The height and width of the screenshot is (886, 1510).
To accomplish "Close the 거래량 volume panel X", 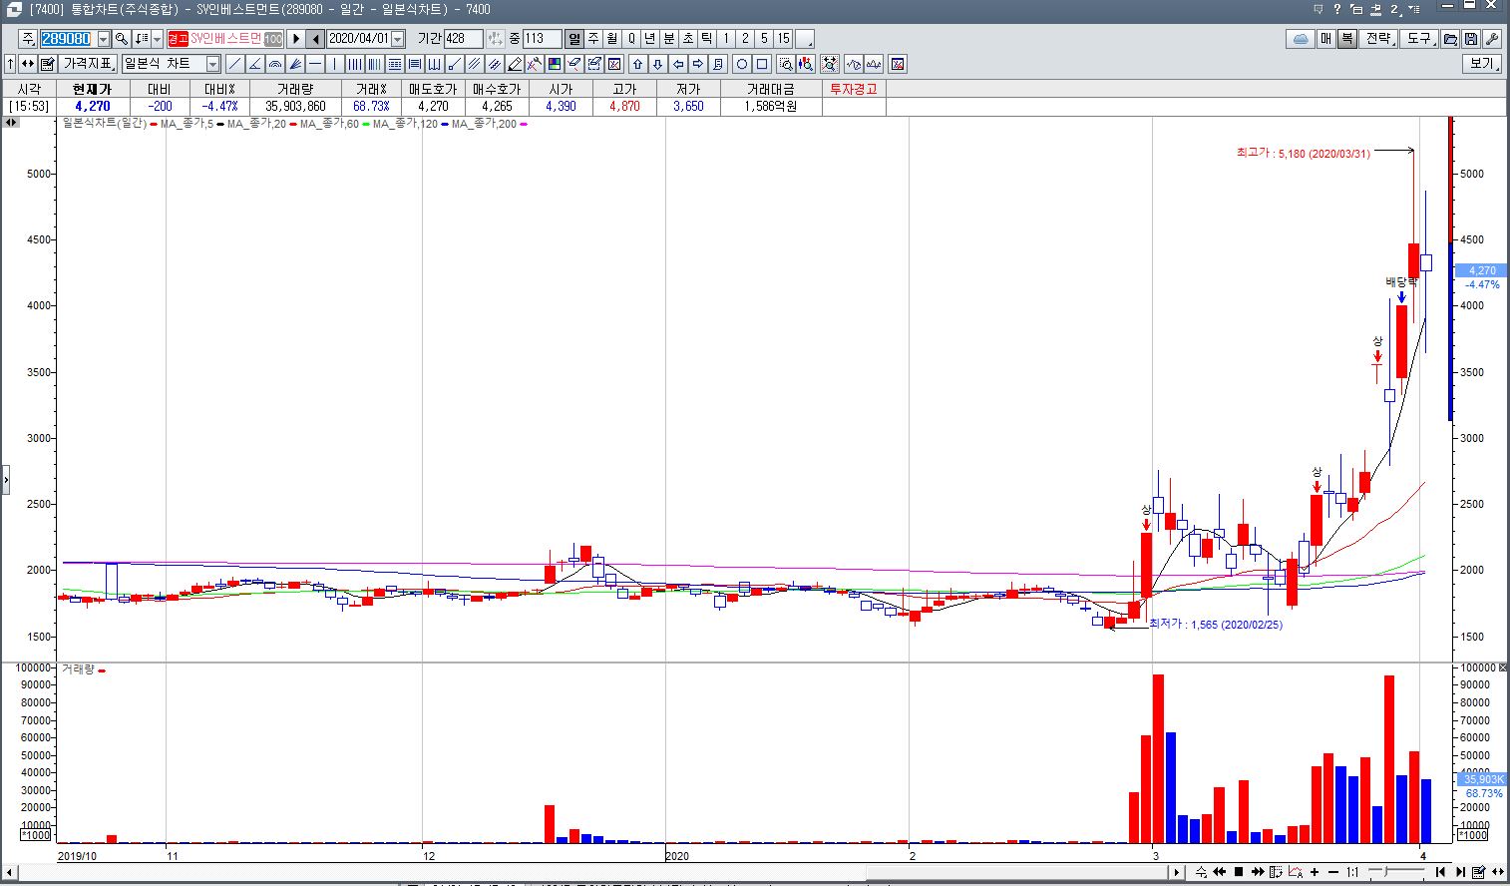I will coord(1503,667).
